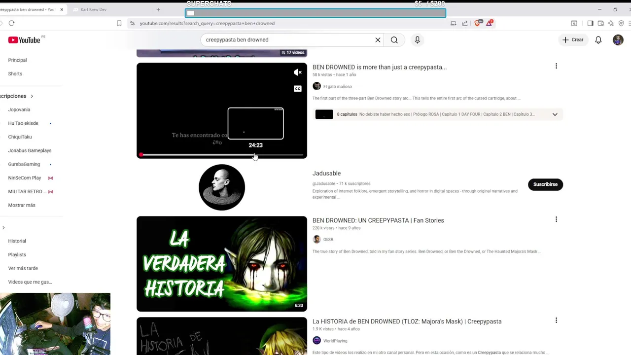Click the install/cast screen icon in address bar
The width and height of the screenshot is (631, 355).
pyautogui.click(x=453, y=23)
